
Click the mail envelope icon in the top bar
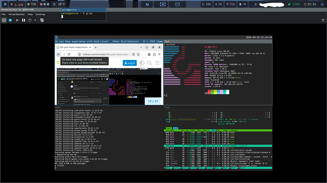177,4
